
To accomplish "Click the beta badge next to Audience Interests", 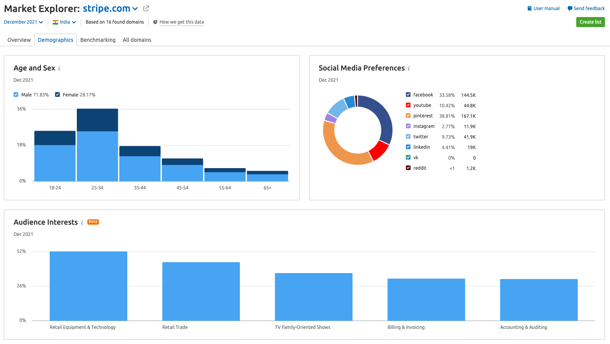I will pyautogui.click(x=93, y=222).
